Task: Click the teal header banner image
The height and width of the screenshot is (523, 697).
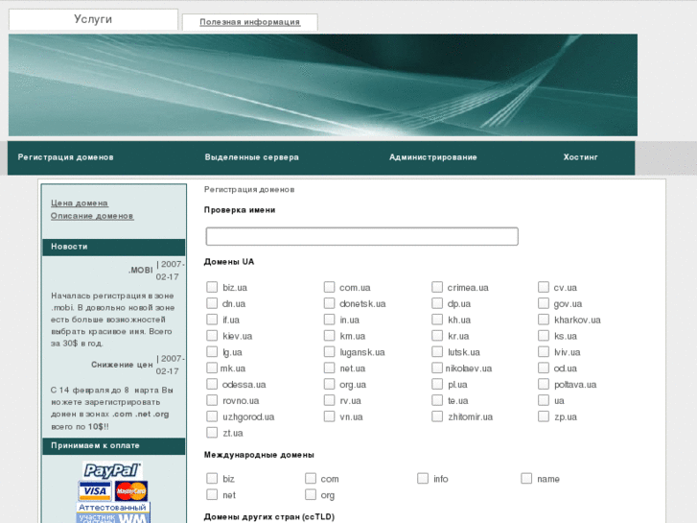Action: tap(323, 85)
